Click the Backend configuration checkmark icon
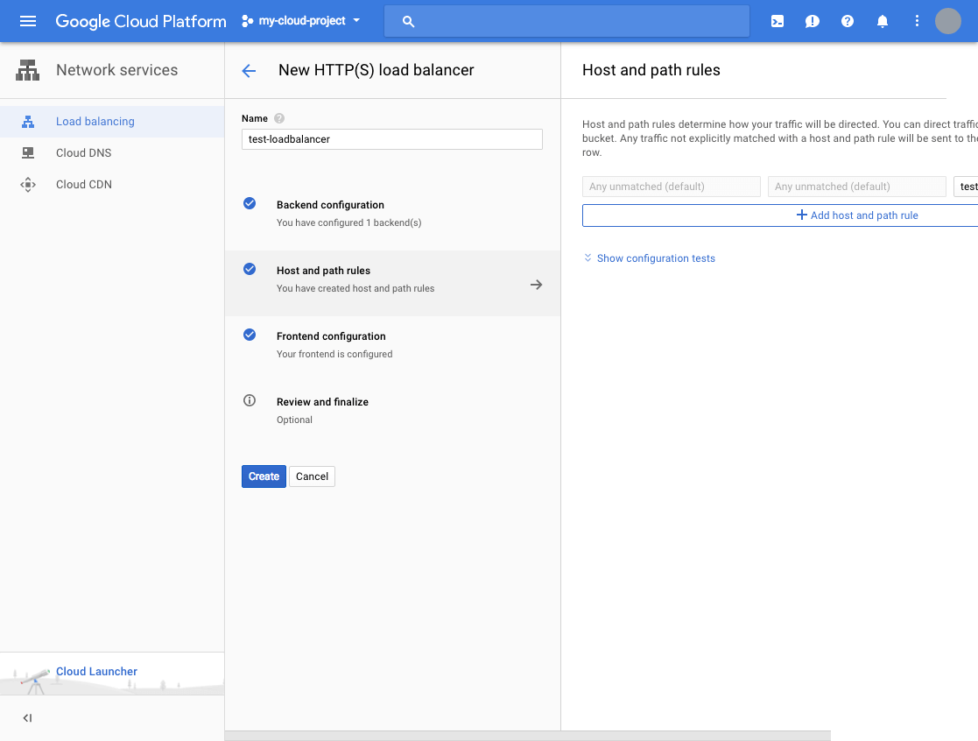Image resolution: width=978 pixels, height=741 pixels. click(250, 203)
